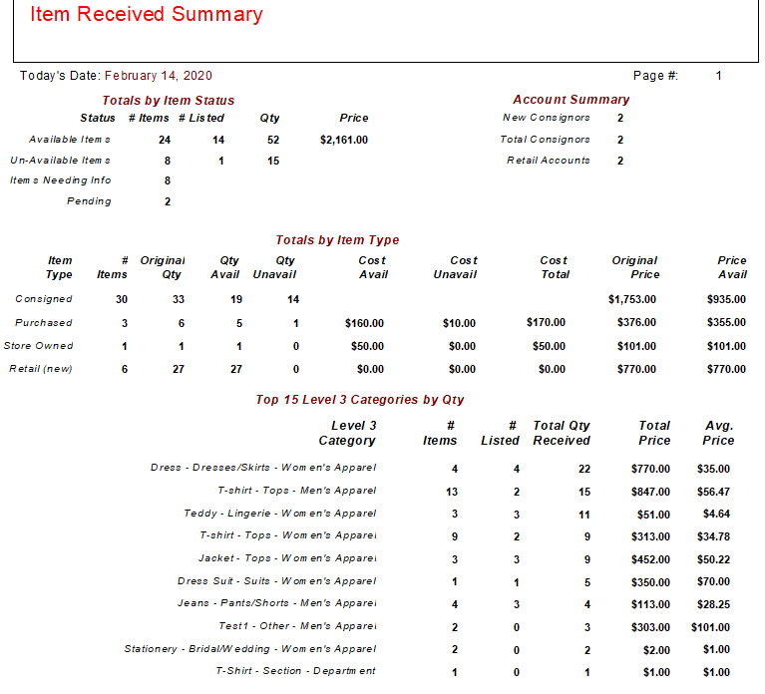Select the 'Purchased' item type row

click(374, 323)
